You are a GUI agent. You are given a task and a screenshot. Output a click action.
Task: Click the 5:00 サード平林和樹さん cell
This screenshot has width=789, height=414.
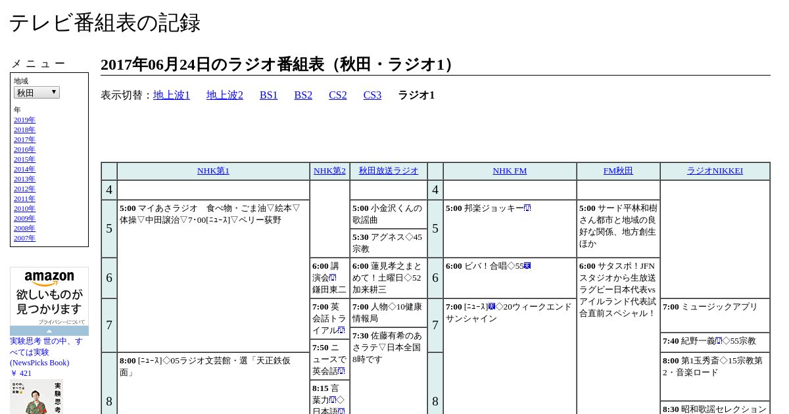[x=618, y=229]
